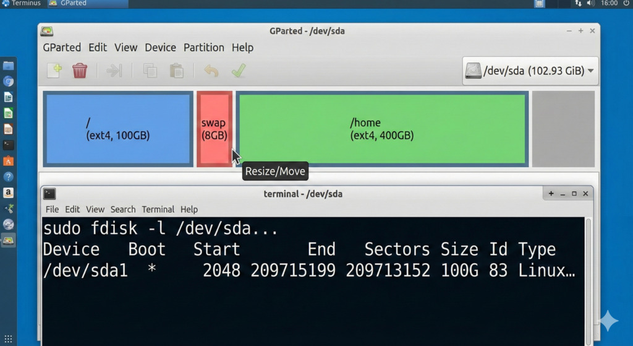Switch to GParted task in top panel
Viewport: 633px width, 346px height.
point(87,3)
